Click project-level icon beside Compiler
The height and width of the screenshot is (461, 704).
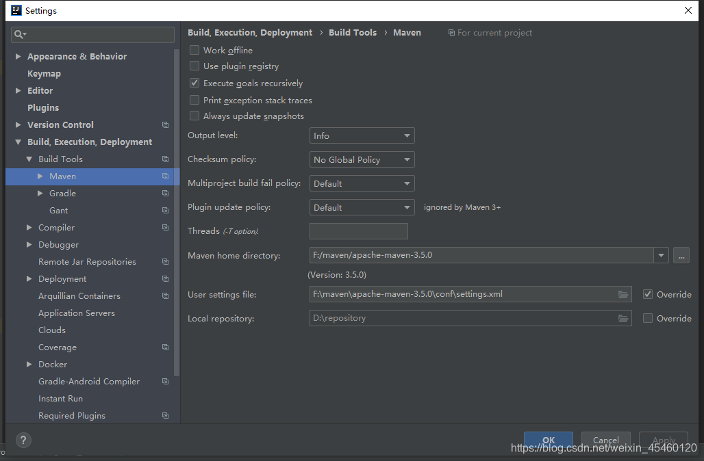click(x=165, y=227)
